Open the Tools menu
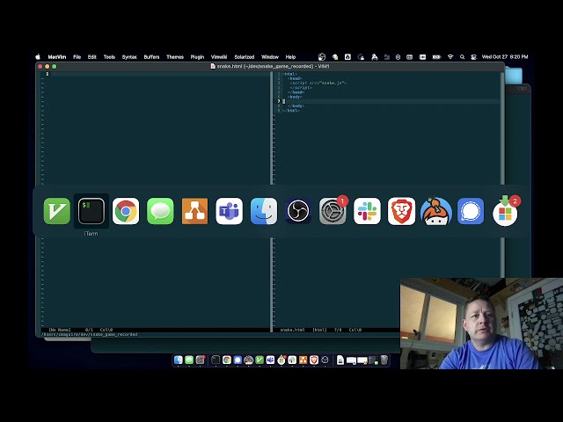This screenshot has height=422, width=563. coord(109,56)
